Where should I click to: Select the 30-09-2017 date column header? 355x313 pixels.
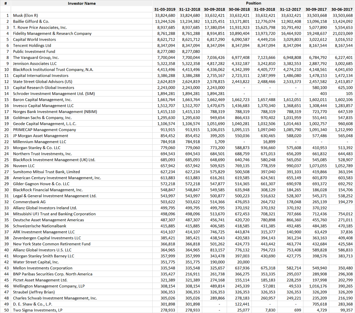pyautogui.click(x=316, y=9)
